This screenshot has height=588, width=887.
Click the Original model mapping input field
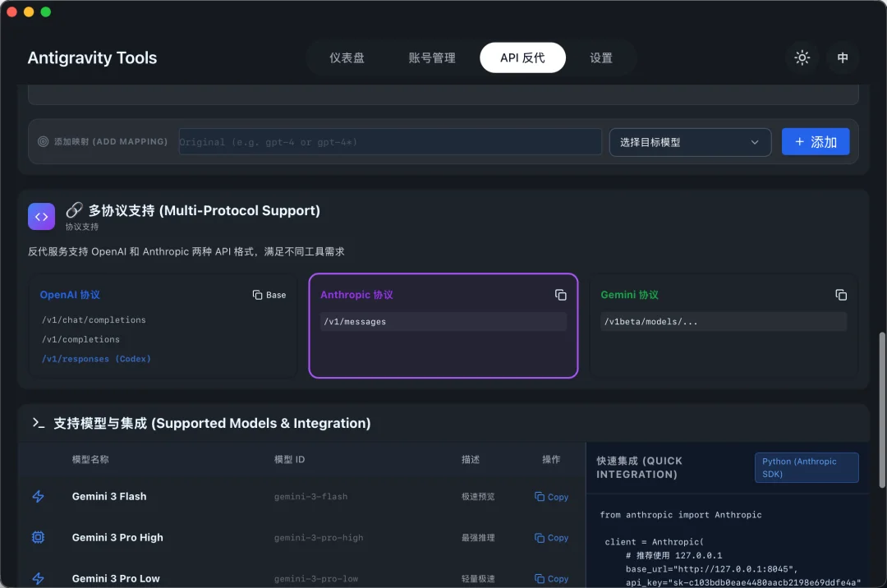tap(389, 141)
